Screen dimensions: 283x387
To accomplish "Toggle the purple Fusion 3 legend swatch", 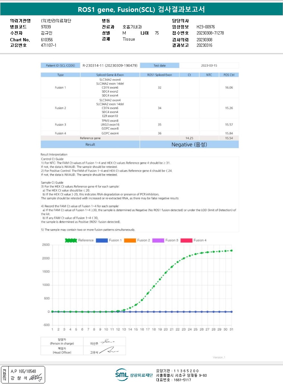I will point(158,240).
